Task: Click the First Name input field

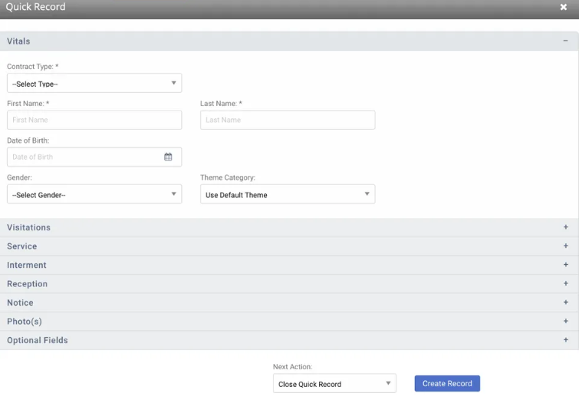Action: point(94,120)
